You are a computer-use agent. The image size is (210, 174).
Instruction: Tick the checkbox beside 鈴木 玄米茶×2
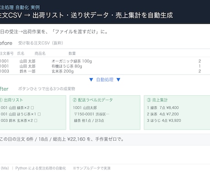(x=36, y=120)
